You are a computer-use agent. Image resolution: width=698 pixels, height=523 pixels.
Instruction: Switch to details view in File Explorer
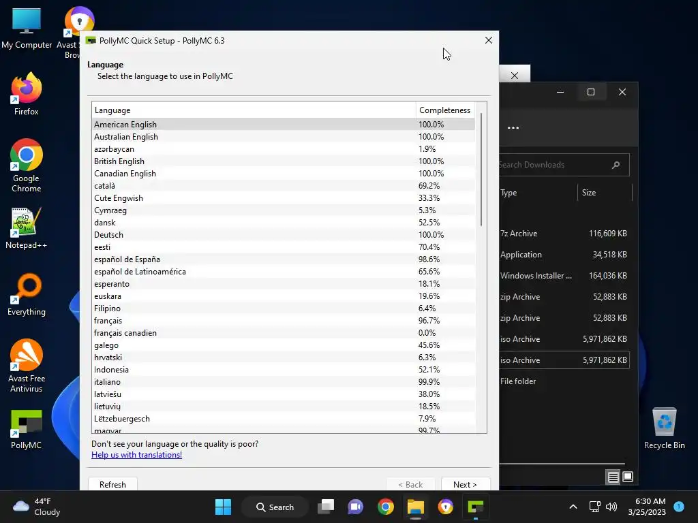[613, 477]
